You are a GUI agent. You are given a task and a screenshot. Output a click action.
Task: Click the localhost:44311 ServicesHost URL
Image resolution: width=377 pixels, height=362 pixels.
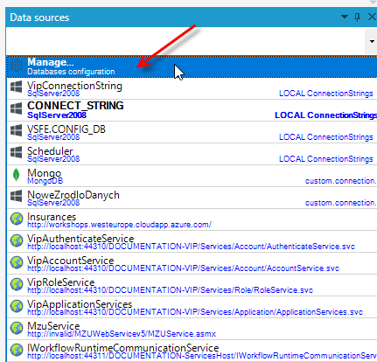click(x=202, y=356)
